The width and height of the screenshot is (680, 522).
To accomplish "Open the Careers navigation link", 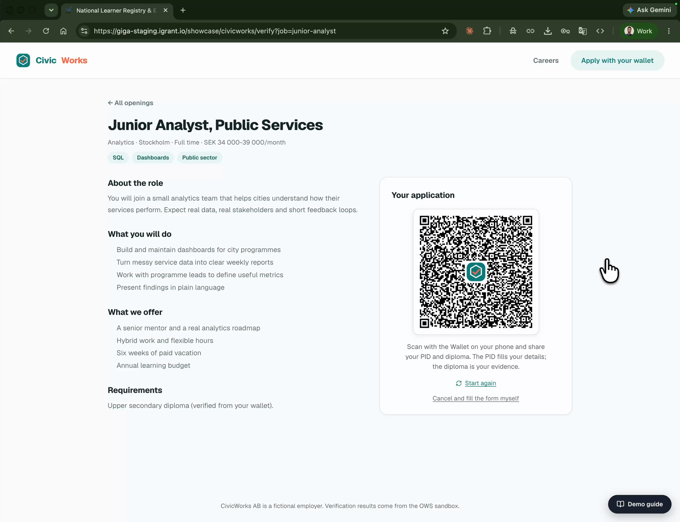I will (x=546, y=60).
